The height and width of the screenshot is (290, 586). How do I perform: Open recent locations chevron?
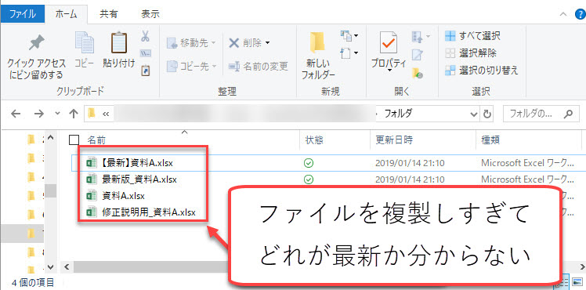pyautogui.click(x=57, y=114)
